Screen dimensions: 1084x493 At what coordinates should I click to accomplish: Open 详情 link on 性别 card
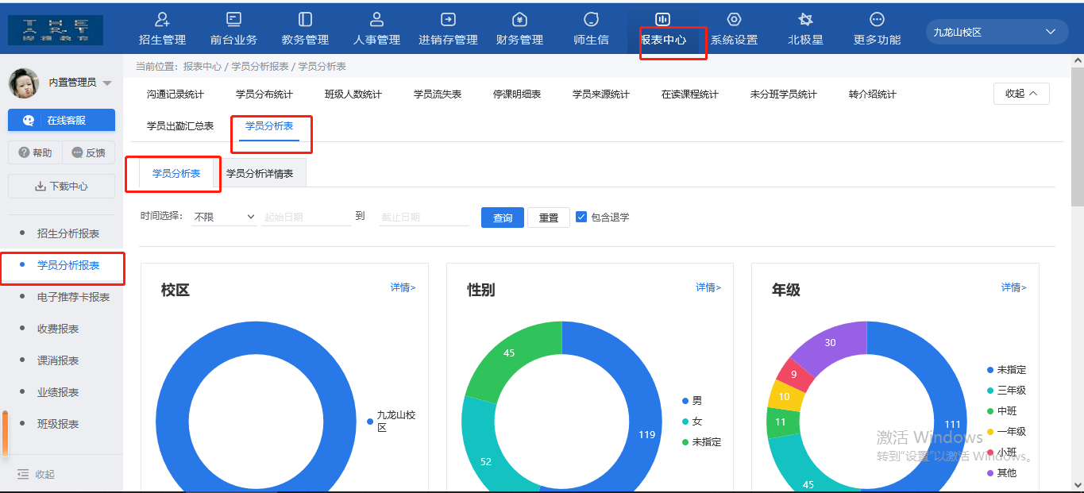point(708,287)
